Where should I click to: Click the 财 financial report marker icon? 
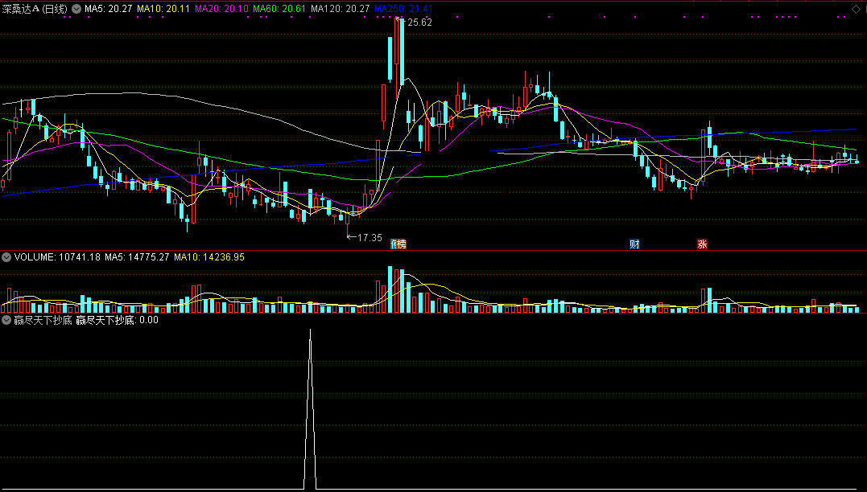pyautogui.click(x=634, y=244)
